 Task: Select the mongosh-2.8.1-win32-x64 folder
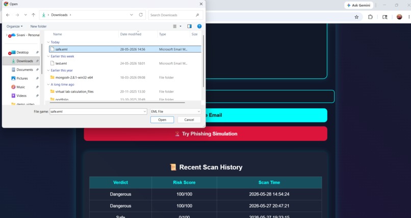pos(125,78)
